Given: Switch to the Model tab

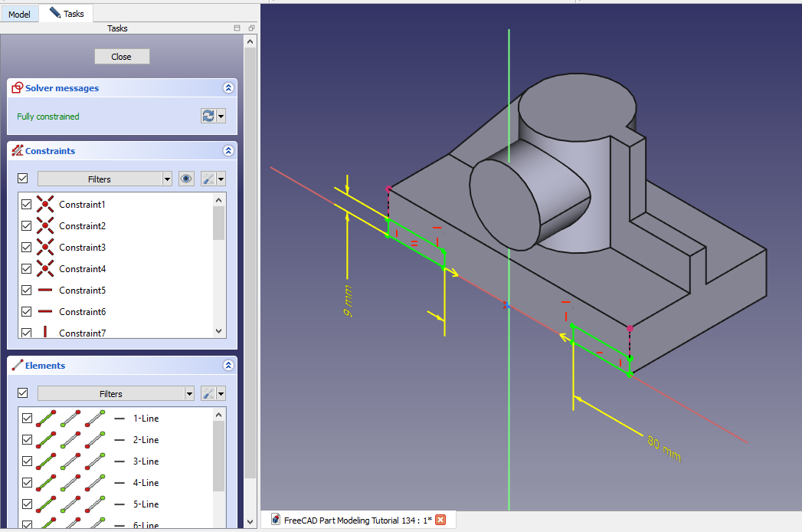Looking at the screenshot, I should [19, 14].
